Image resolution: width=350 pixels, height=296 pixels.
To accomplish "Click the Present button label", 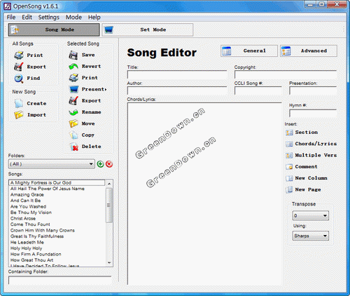I will [x=94, y=89].
